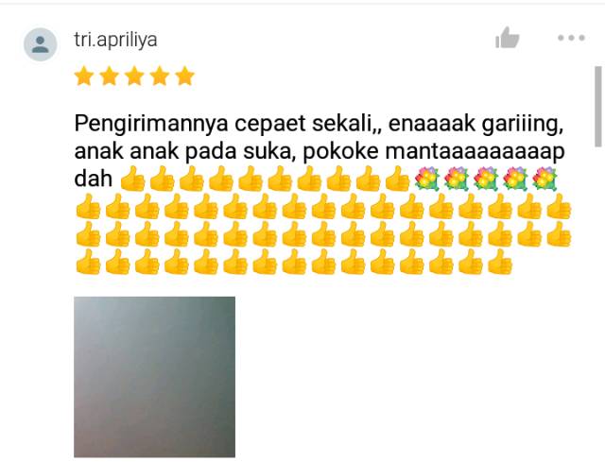Click the word "mantaaaaaaaaap" in the review
The height and width of the screenshot is (462, 605).
tap(475, 152)
